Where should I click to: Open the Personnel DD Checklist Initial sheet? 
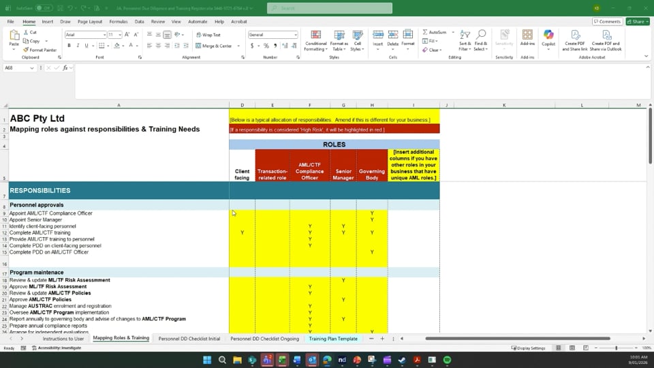tap(189, 339)
